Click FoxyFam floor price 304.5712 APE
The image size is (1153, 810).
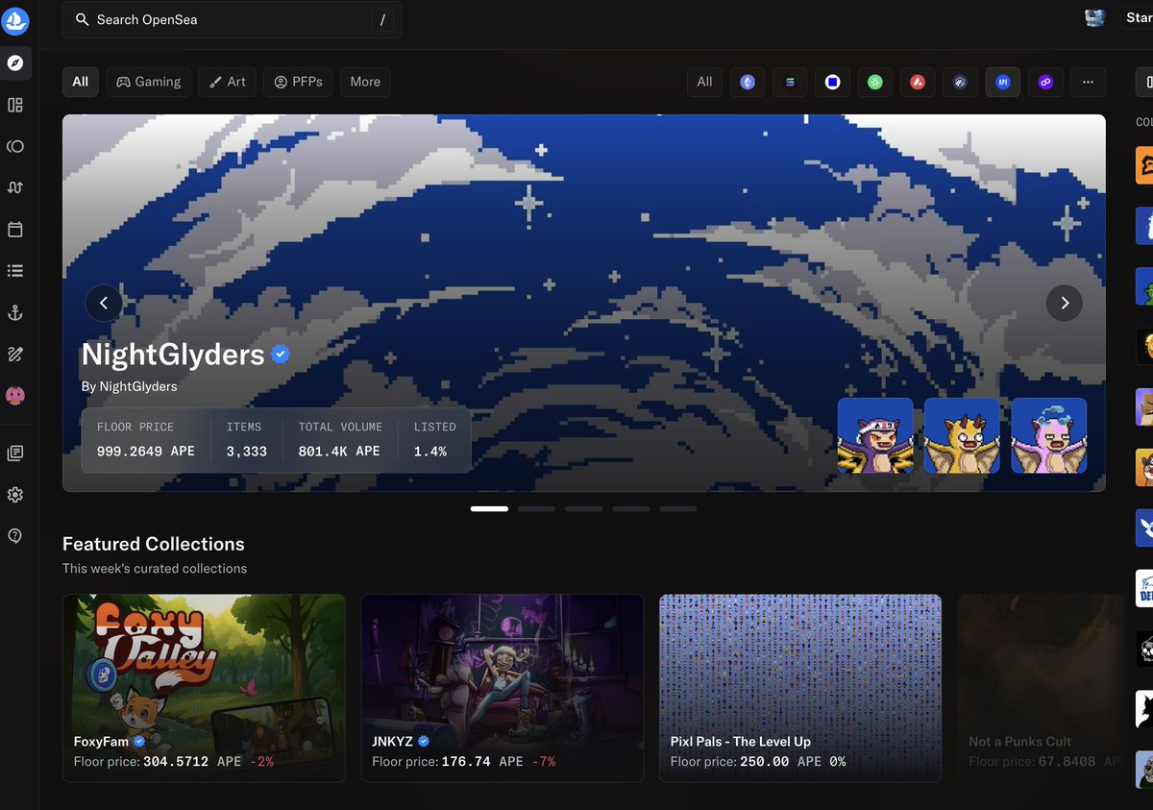click(x=192, y=761)
